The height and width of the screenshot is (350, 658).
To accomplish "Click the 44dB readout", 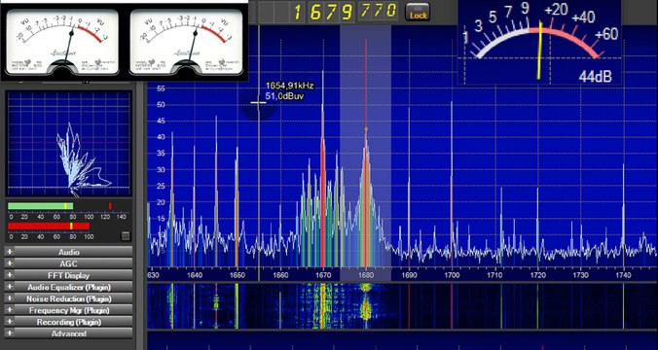I will coord(595,77).
